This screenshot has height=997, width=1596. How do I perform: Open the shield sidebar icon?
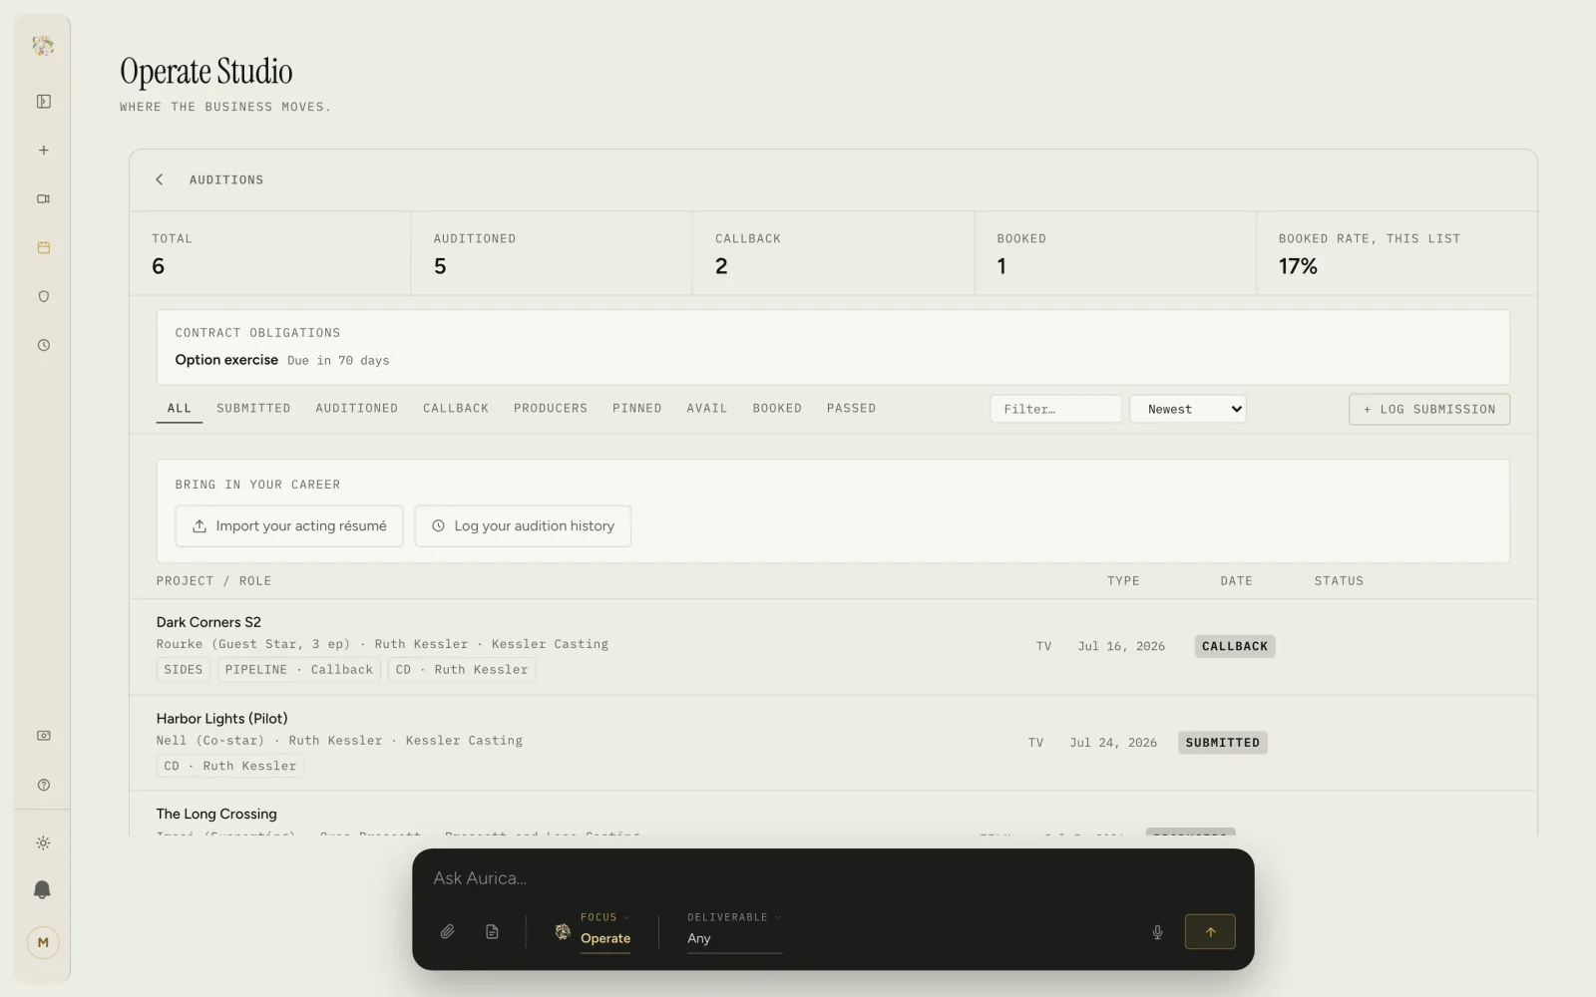point(43,296)
